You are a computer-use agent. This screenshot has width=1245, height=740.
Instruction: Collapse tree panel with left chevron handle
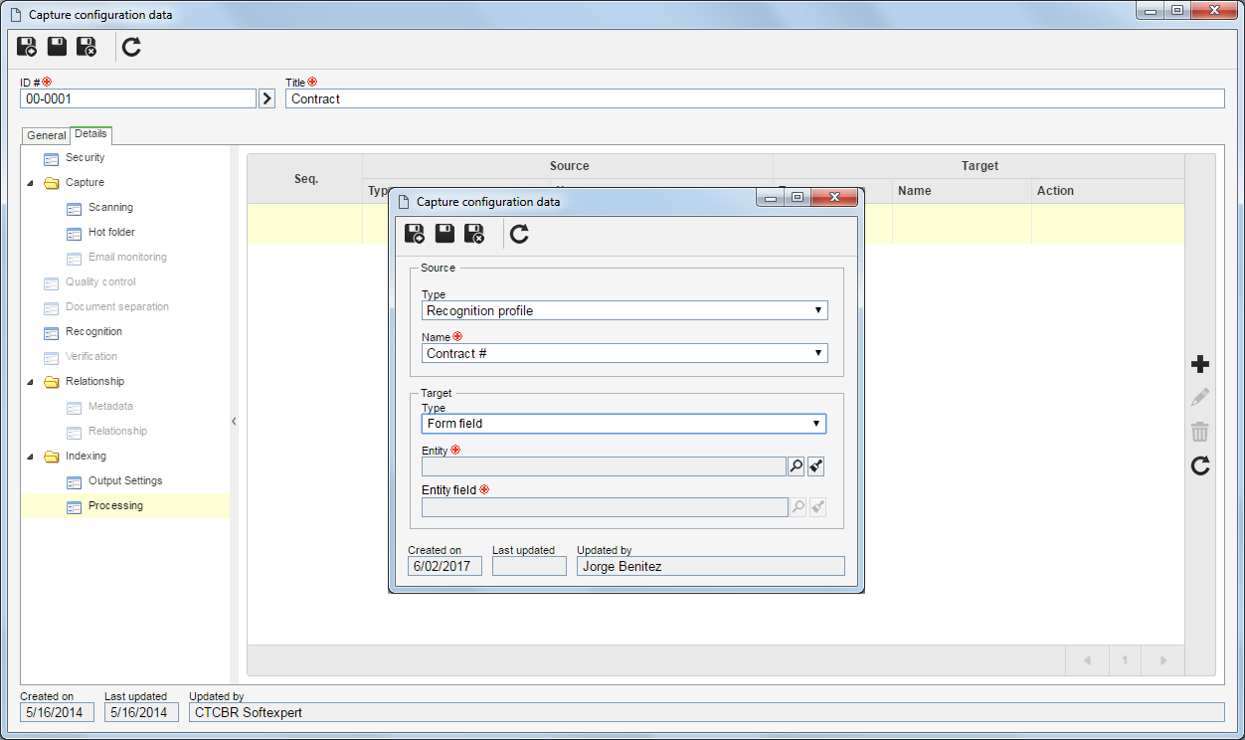tap(234, 422)
